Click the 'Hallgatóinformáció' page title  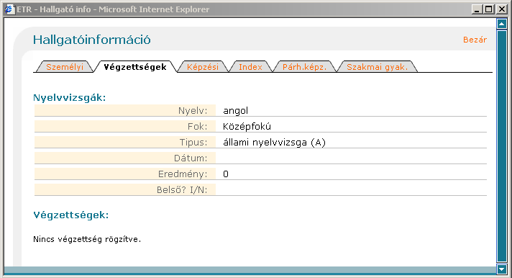[x=92, y=40]
